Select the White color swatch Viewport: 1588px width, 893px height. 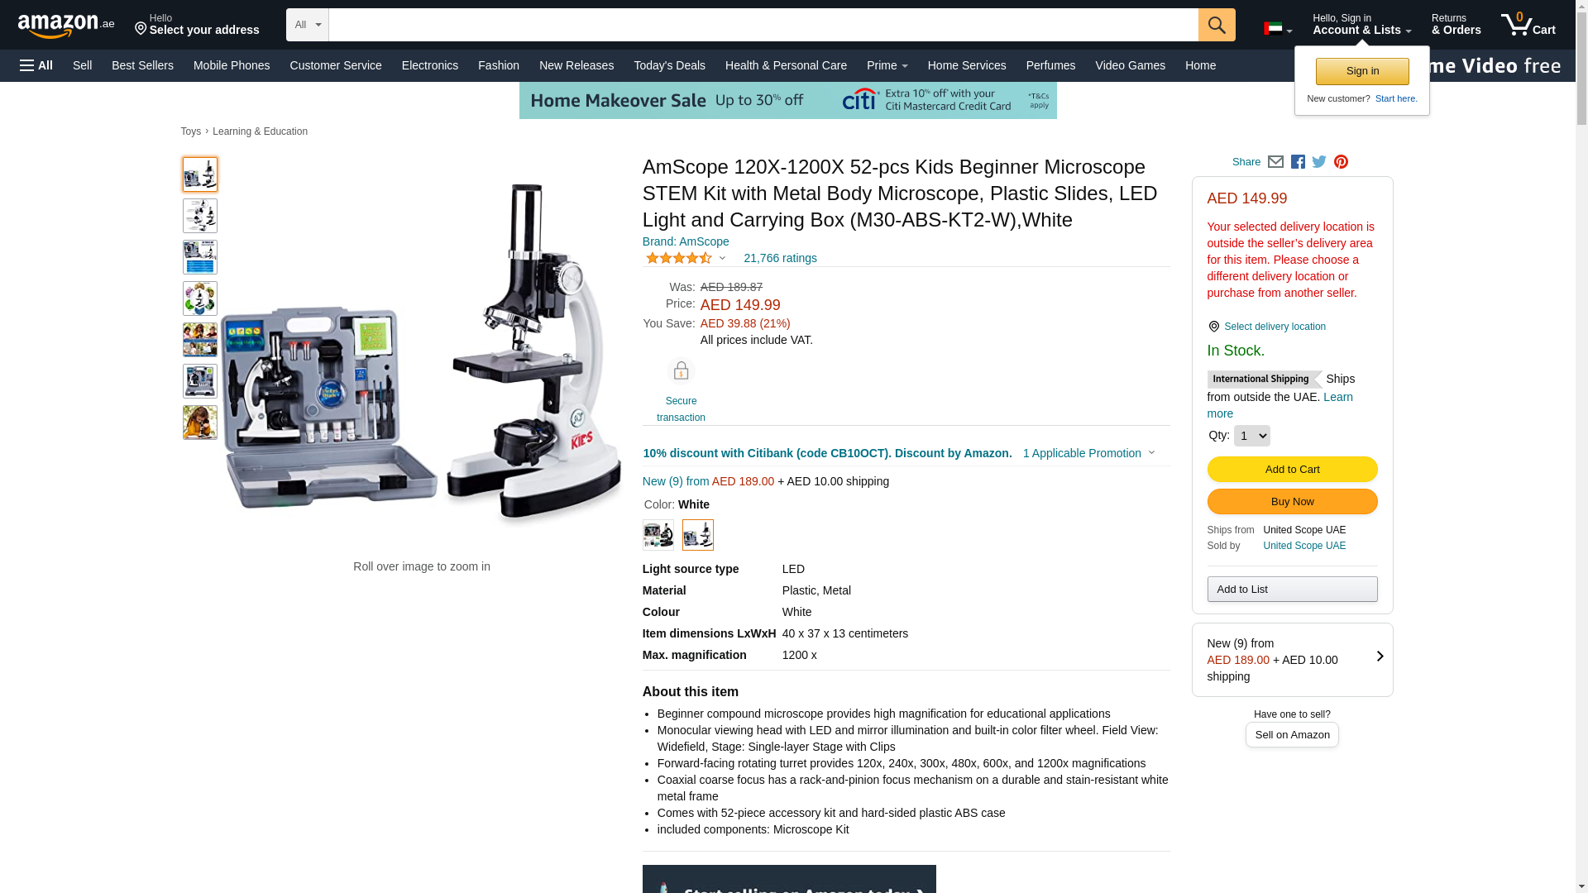tap(698, 535)
